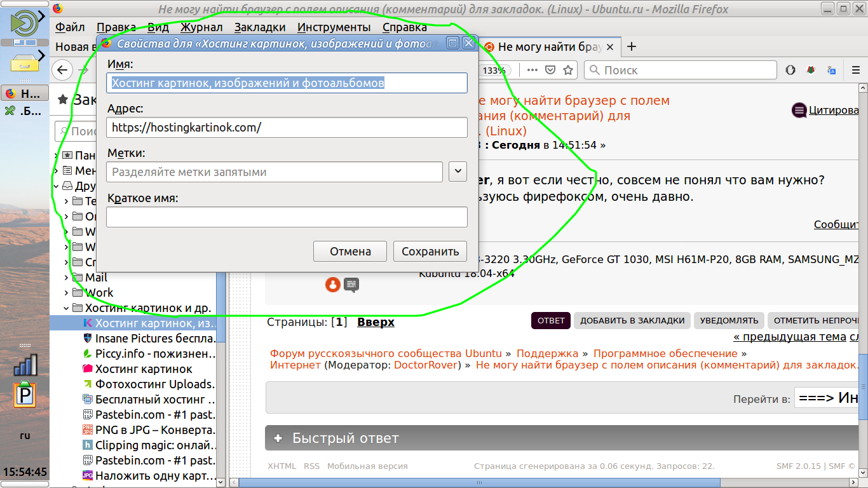Image resolution: width=868 pixels, height=488 pixels.
Task: Click the Краткое имя keyword field
Action: [287, 217]
